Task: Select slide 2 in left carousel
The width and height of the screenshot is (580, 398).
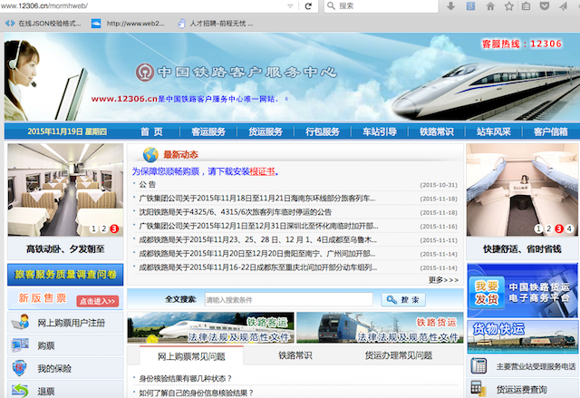Action: [x=104, y=229]
